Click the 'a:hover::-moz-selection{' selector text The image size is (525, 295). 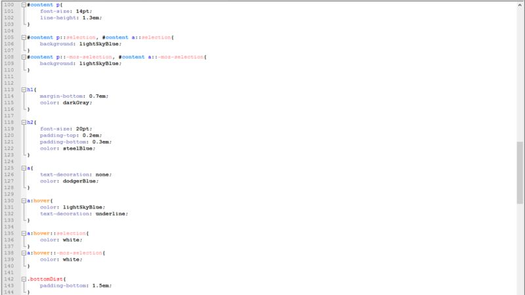[66, 253]
